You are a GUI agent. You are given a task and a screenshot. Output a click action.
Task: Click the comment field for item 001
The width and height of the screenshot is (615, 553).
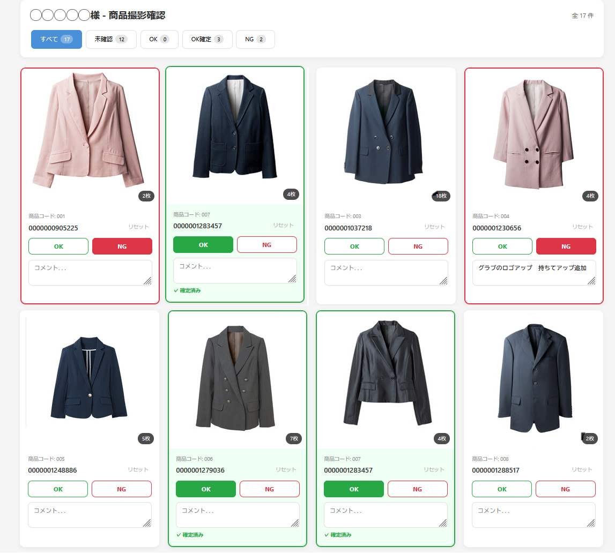tap(90, 273)
